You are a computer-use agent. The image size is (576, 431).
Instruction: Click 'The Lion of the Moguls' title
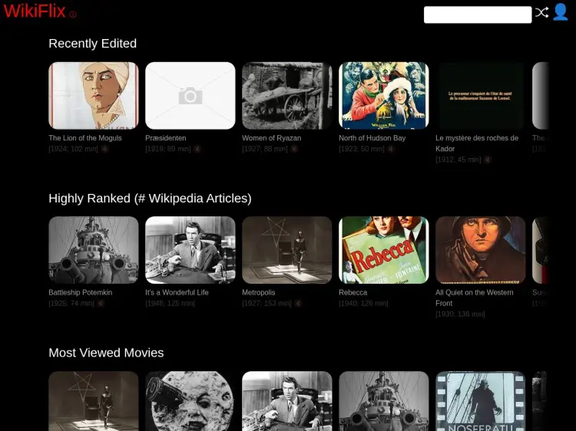(x=85, y=138)
